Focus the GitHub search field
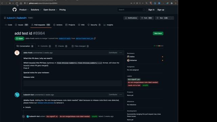The width and height of the screenshot is (217, 122). (x=132, y=10)
